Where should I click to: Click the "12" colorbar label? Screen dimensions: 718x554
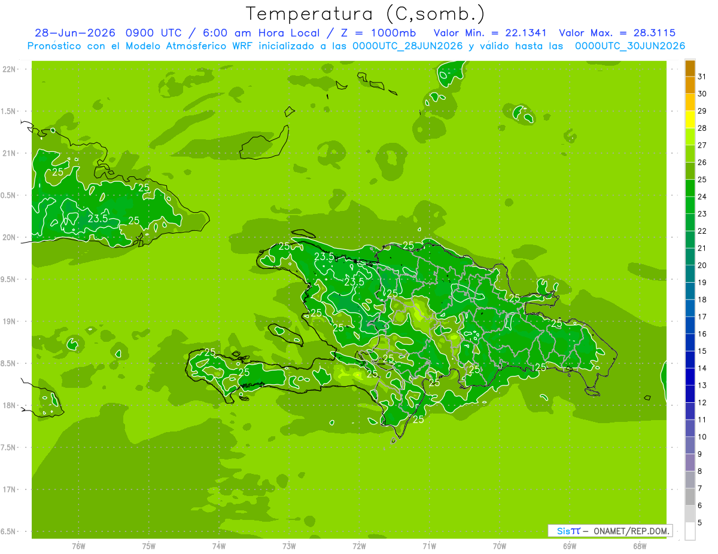[702, 403]
